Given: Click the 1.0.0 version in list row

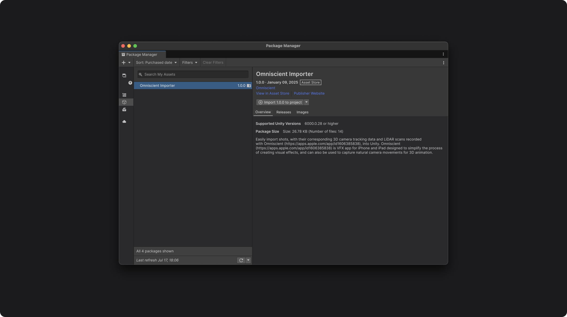Looking at the screenshot, I should pyautogui.click(x=241, y=86).
